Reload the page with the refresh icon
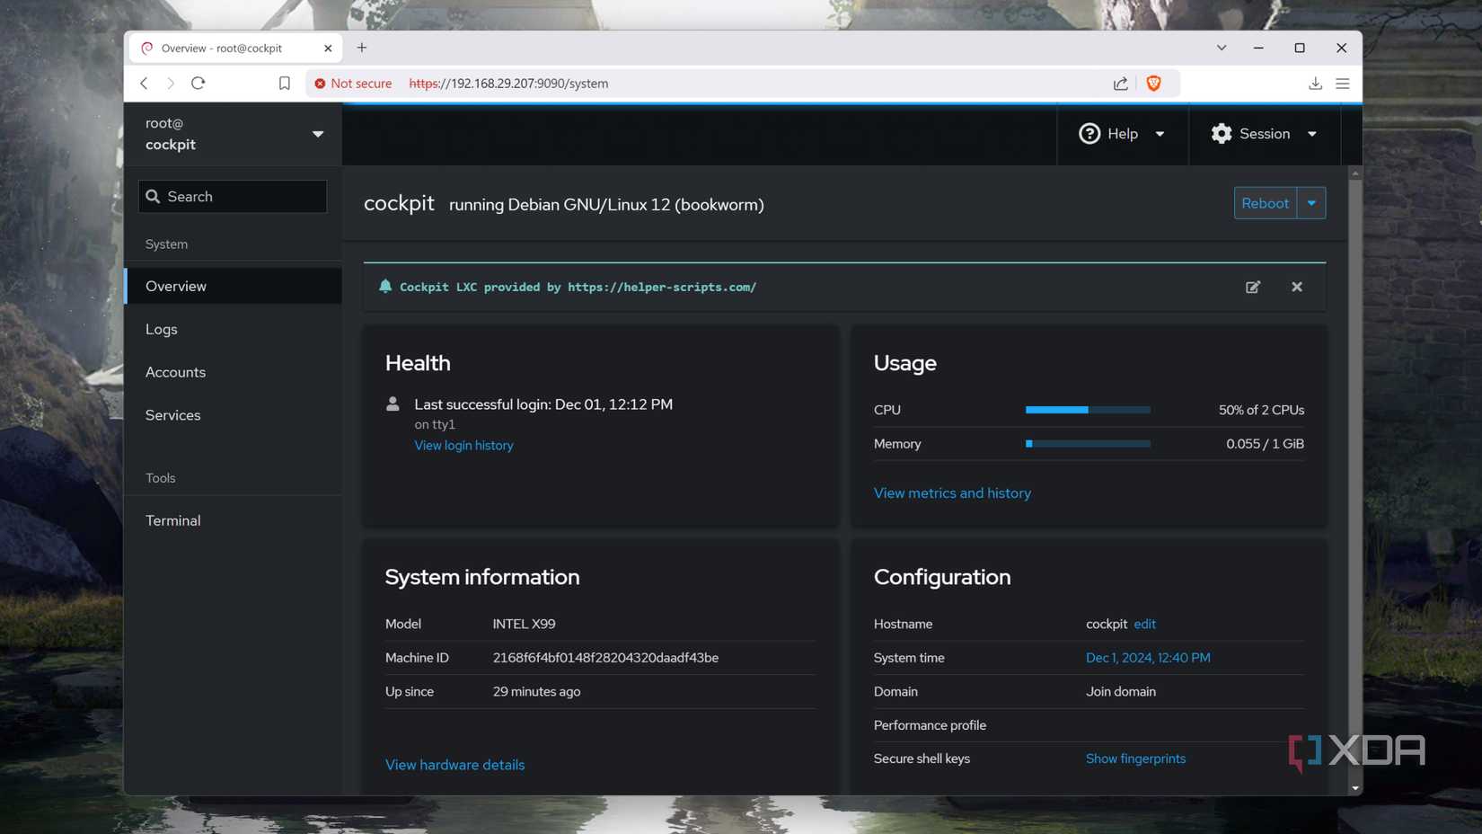The image size is (1482, 834). coord(198,84)
